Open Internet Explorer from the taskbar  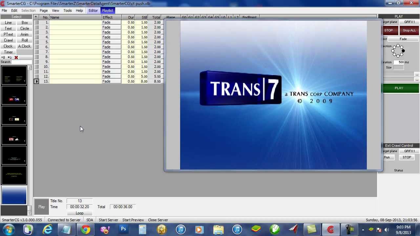click(48, 229)
